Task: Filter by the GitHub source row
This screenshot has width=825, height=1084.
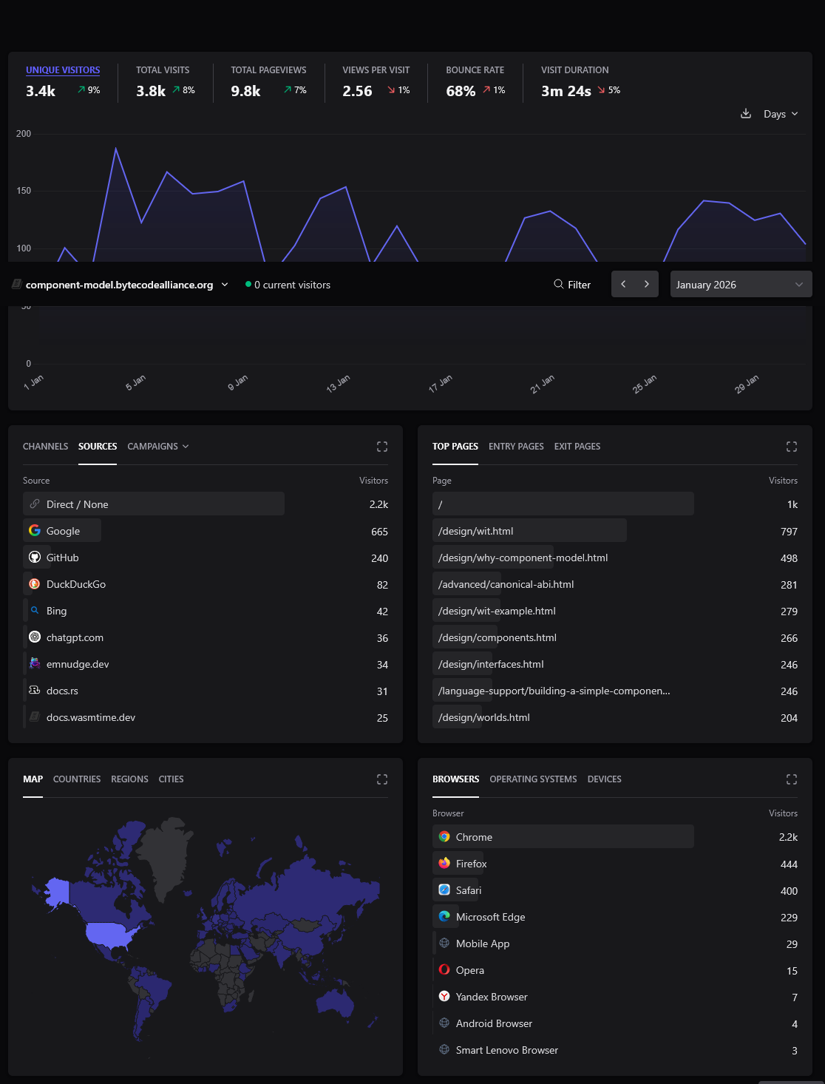Action: tap(62, 558)
